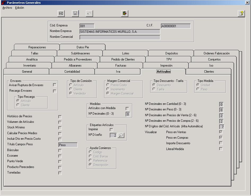Enable Producto Perecedero checkbox
The height and width of the screenshot is (196, 251).
(x=60, y=167)
